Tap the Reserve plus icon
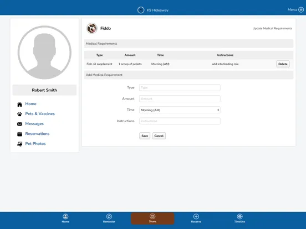This screenshot has width=306, height=229. click(196, 216)
